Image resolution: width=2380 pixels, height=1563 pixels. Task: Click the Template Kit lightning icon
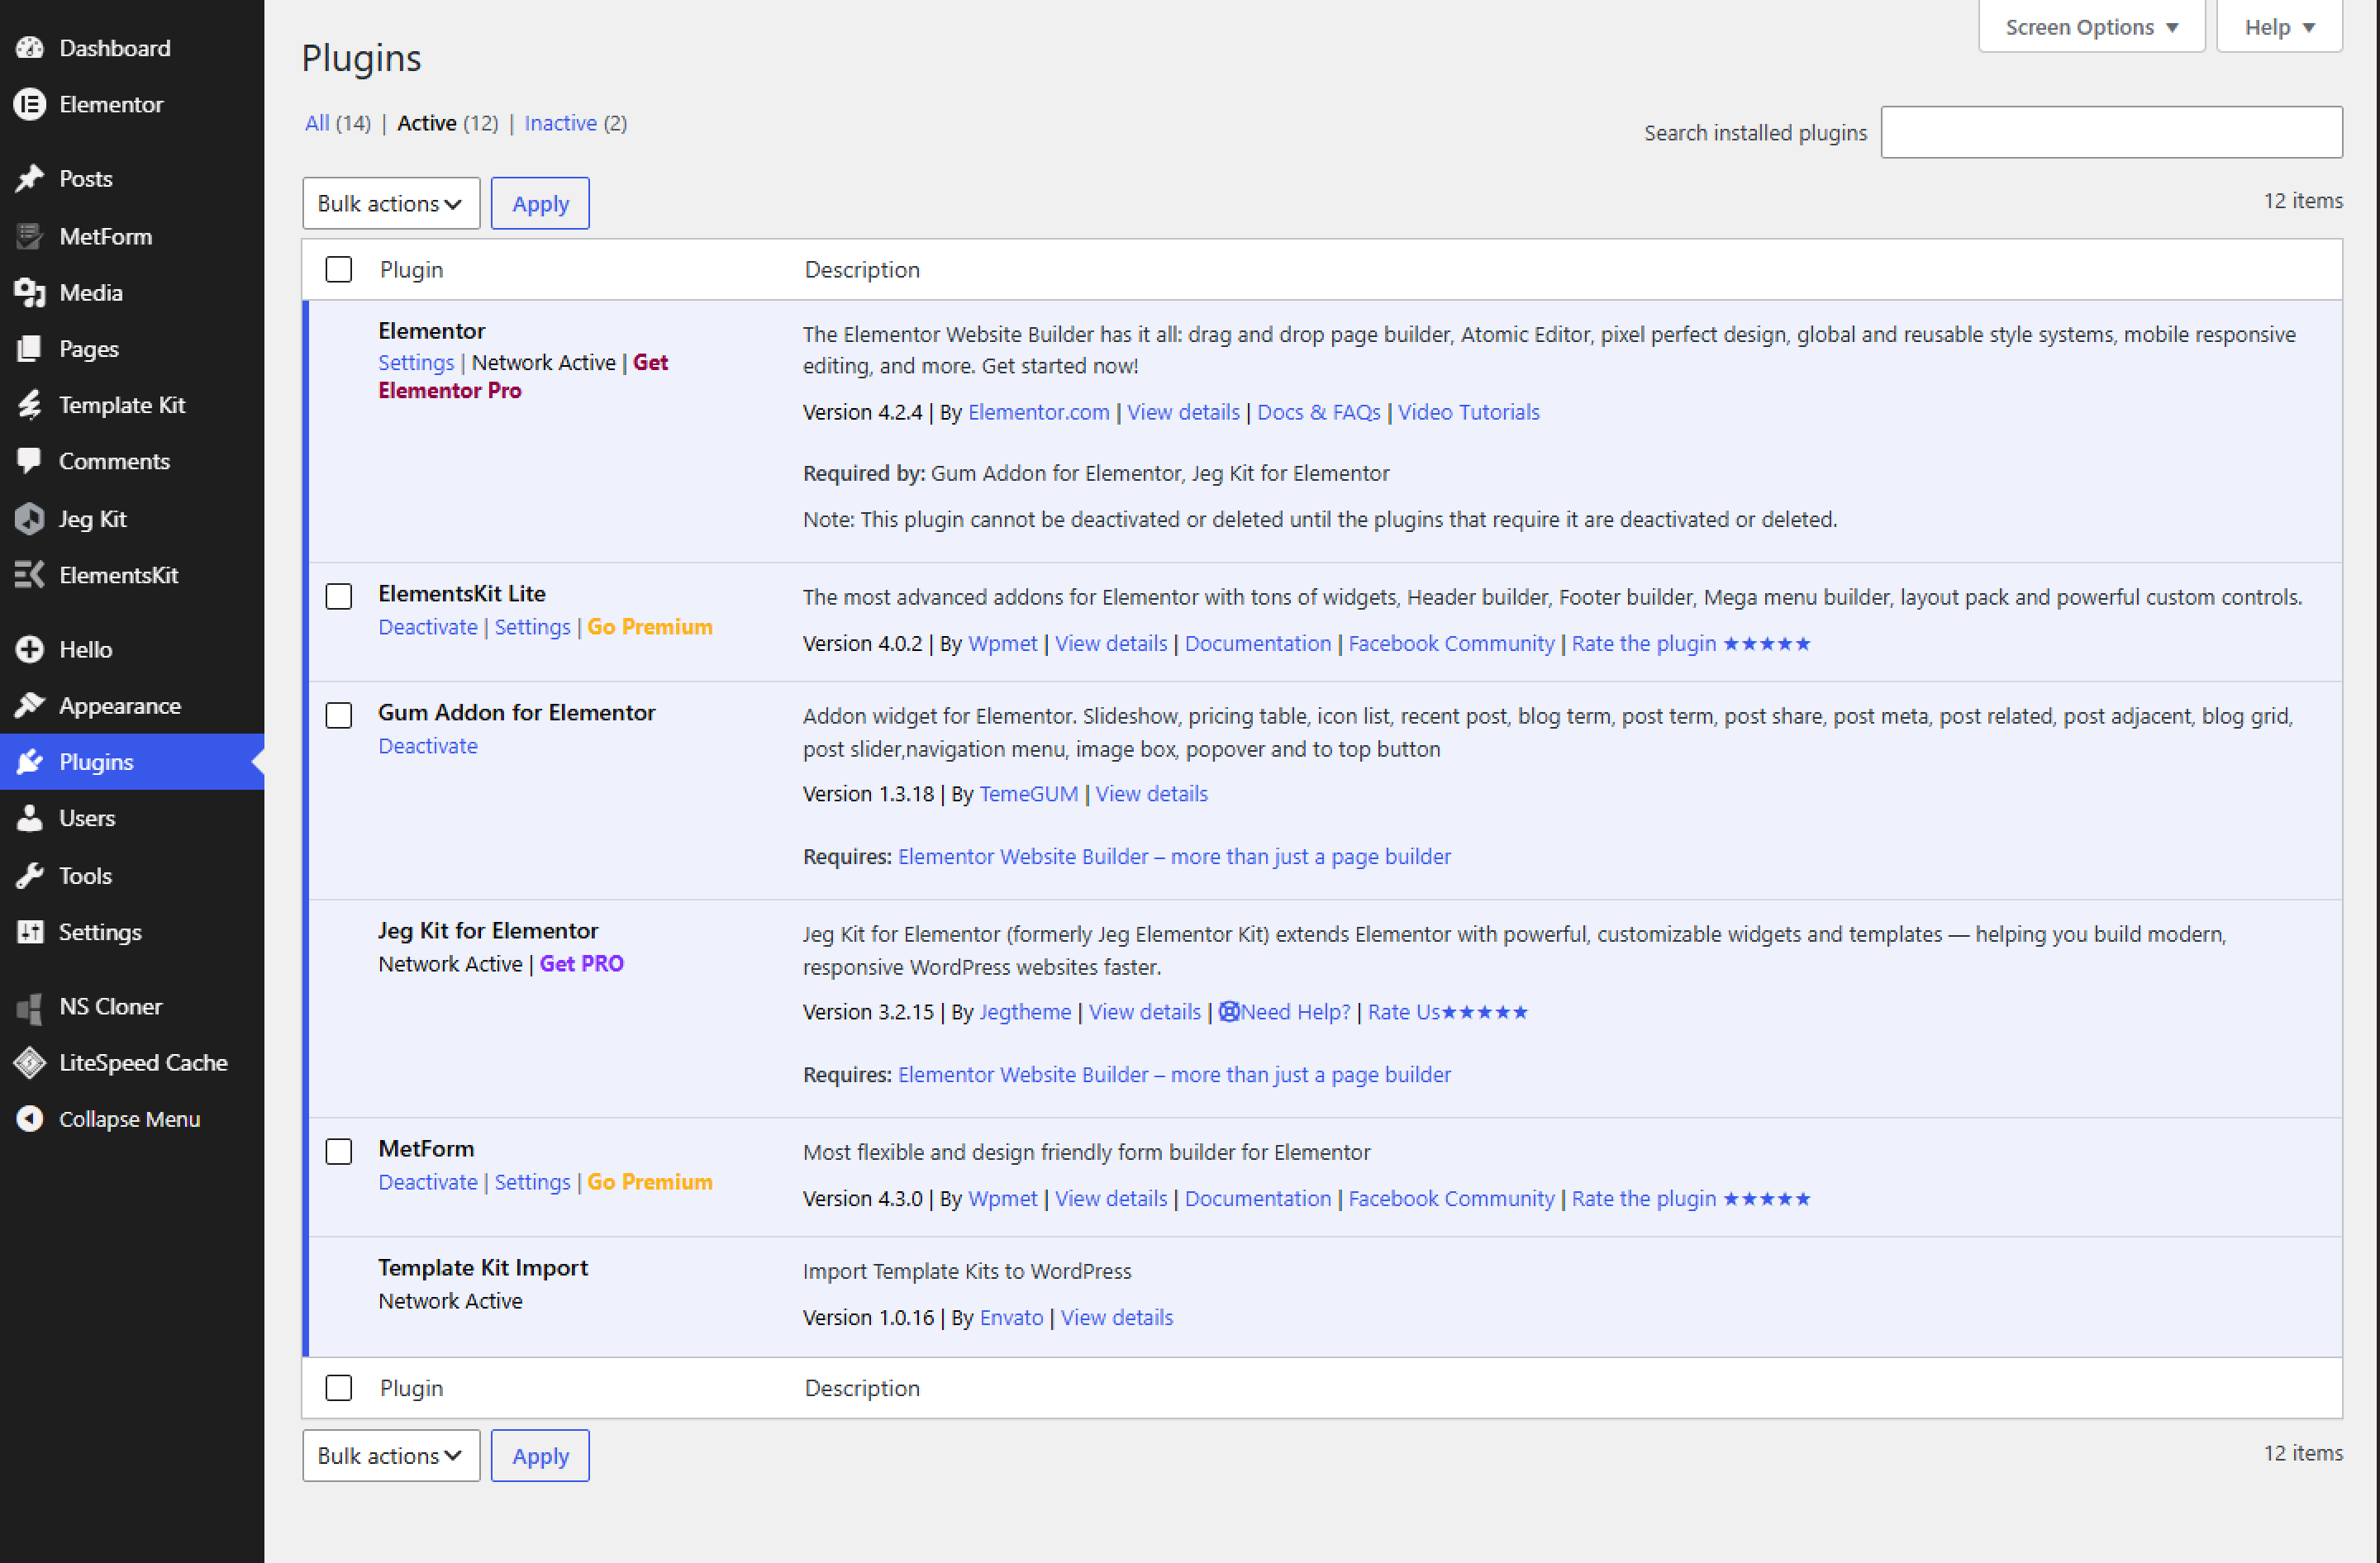[x=30, y=405]
